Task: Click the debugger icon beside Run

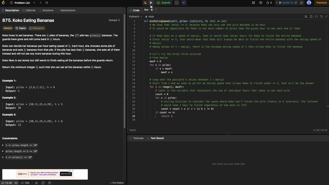Action: coord(145,3)
